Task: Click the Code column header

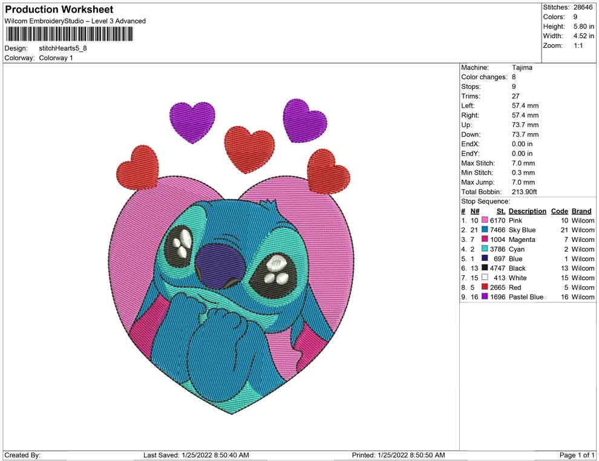Action: click(x=559, y=211)
